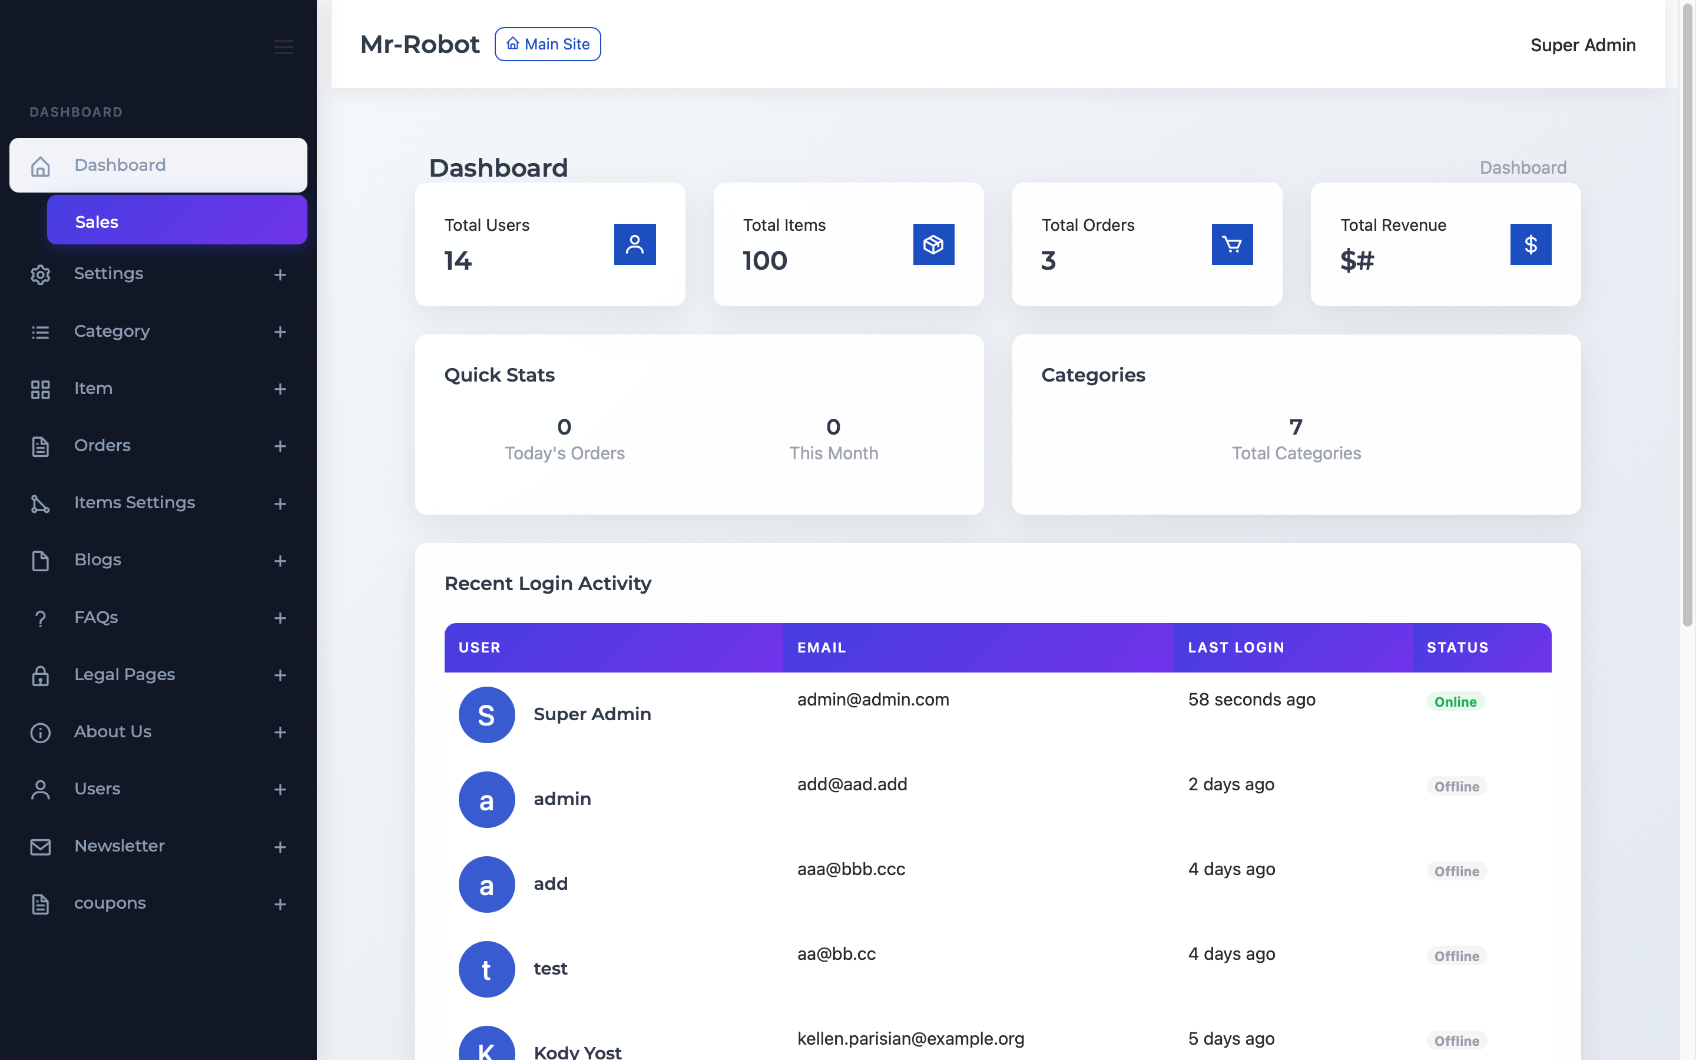Click the page vertical scrollbar
Image resolution: width=1696 pixels, height=1060 pixels.
coord(1688,316)
